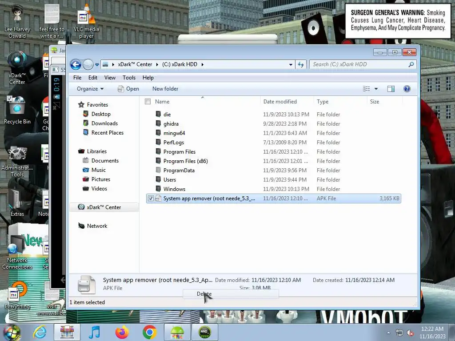Expand the xDark Center breadcrumb arrow

point(157,64)
